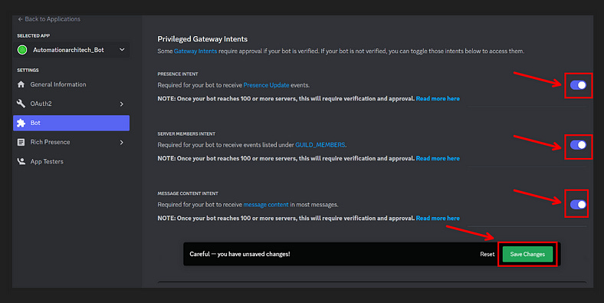Click the home icon beside General Information

pos(21,84)
